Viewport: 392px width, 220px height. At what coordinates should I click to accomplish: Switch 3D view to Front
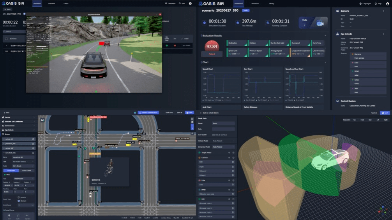point(362,120)
